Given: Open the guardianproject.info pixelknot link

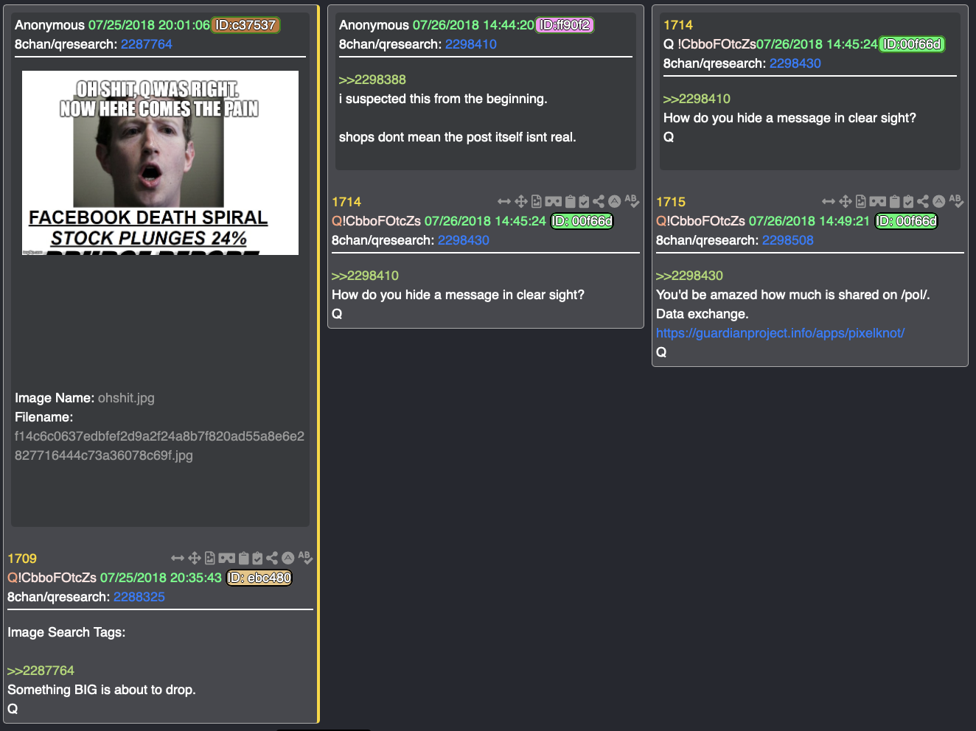Looking at the screenshot, I should 780,333.
